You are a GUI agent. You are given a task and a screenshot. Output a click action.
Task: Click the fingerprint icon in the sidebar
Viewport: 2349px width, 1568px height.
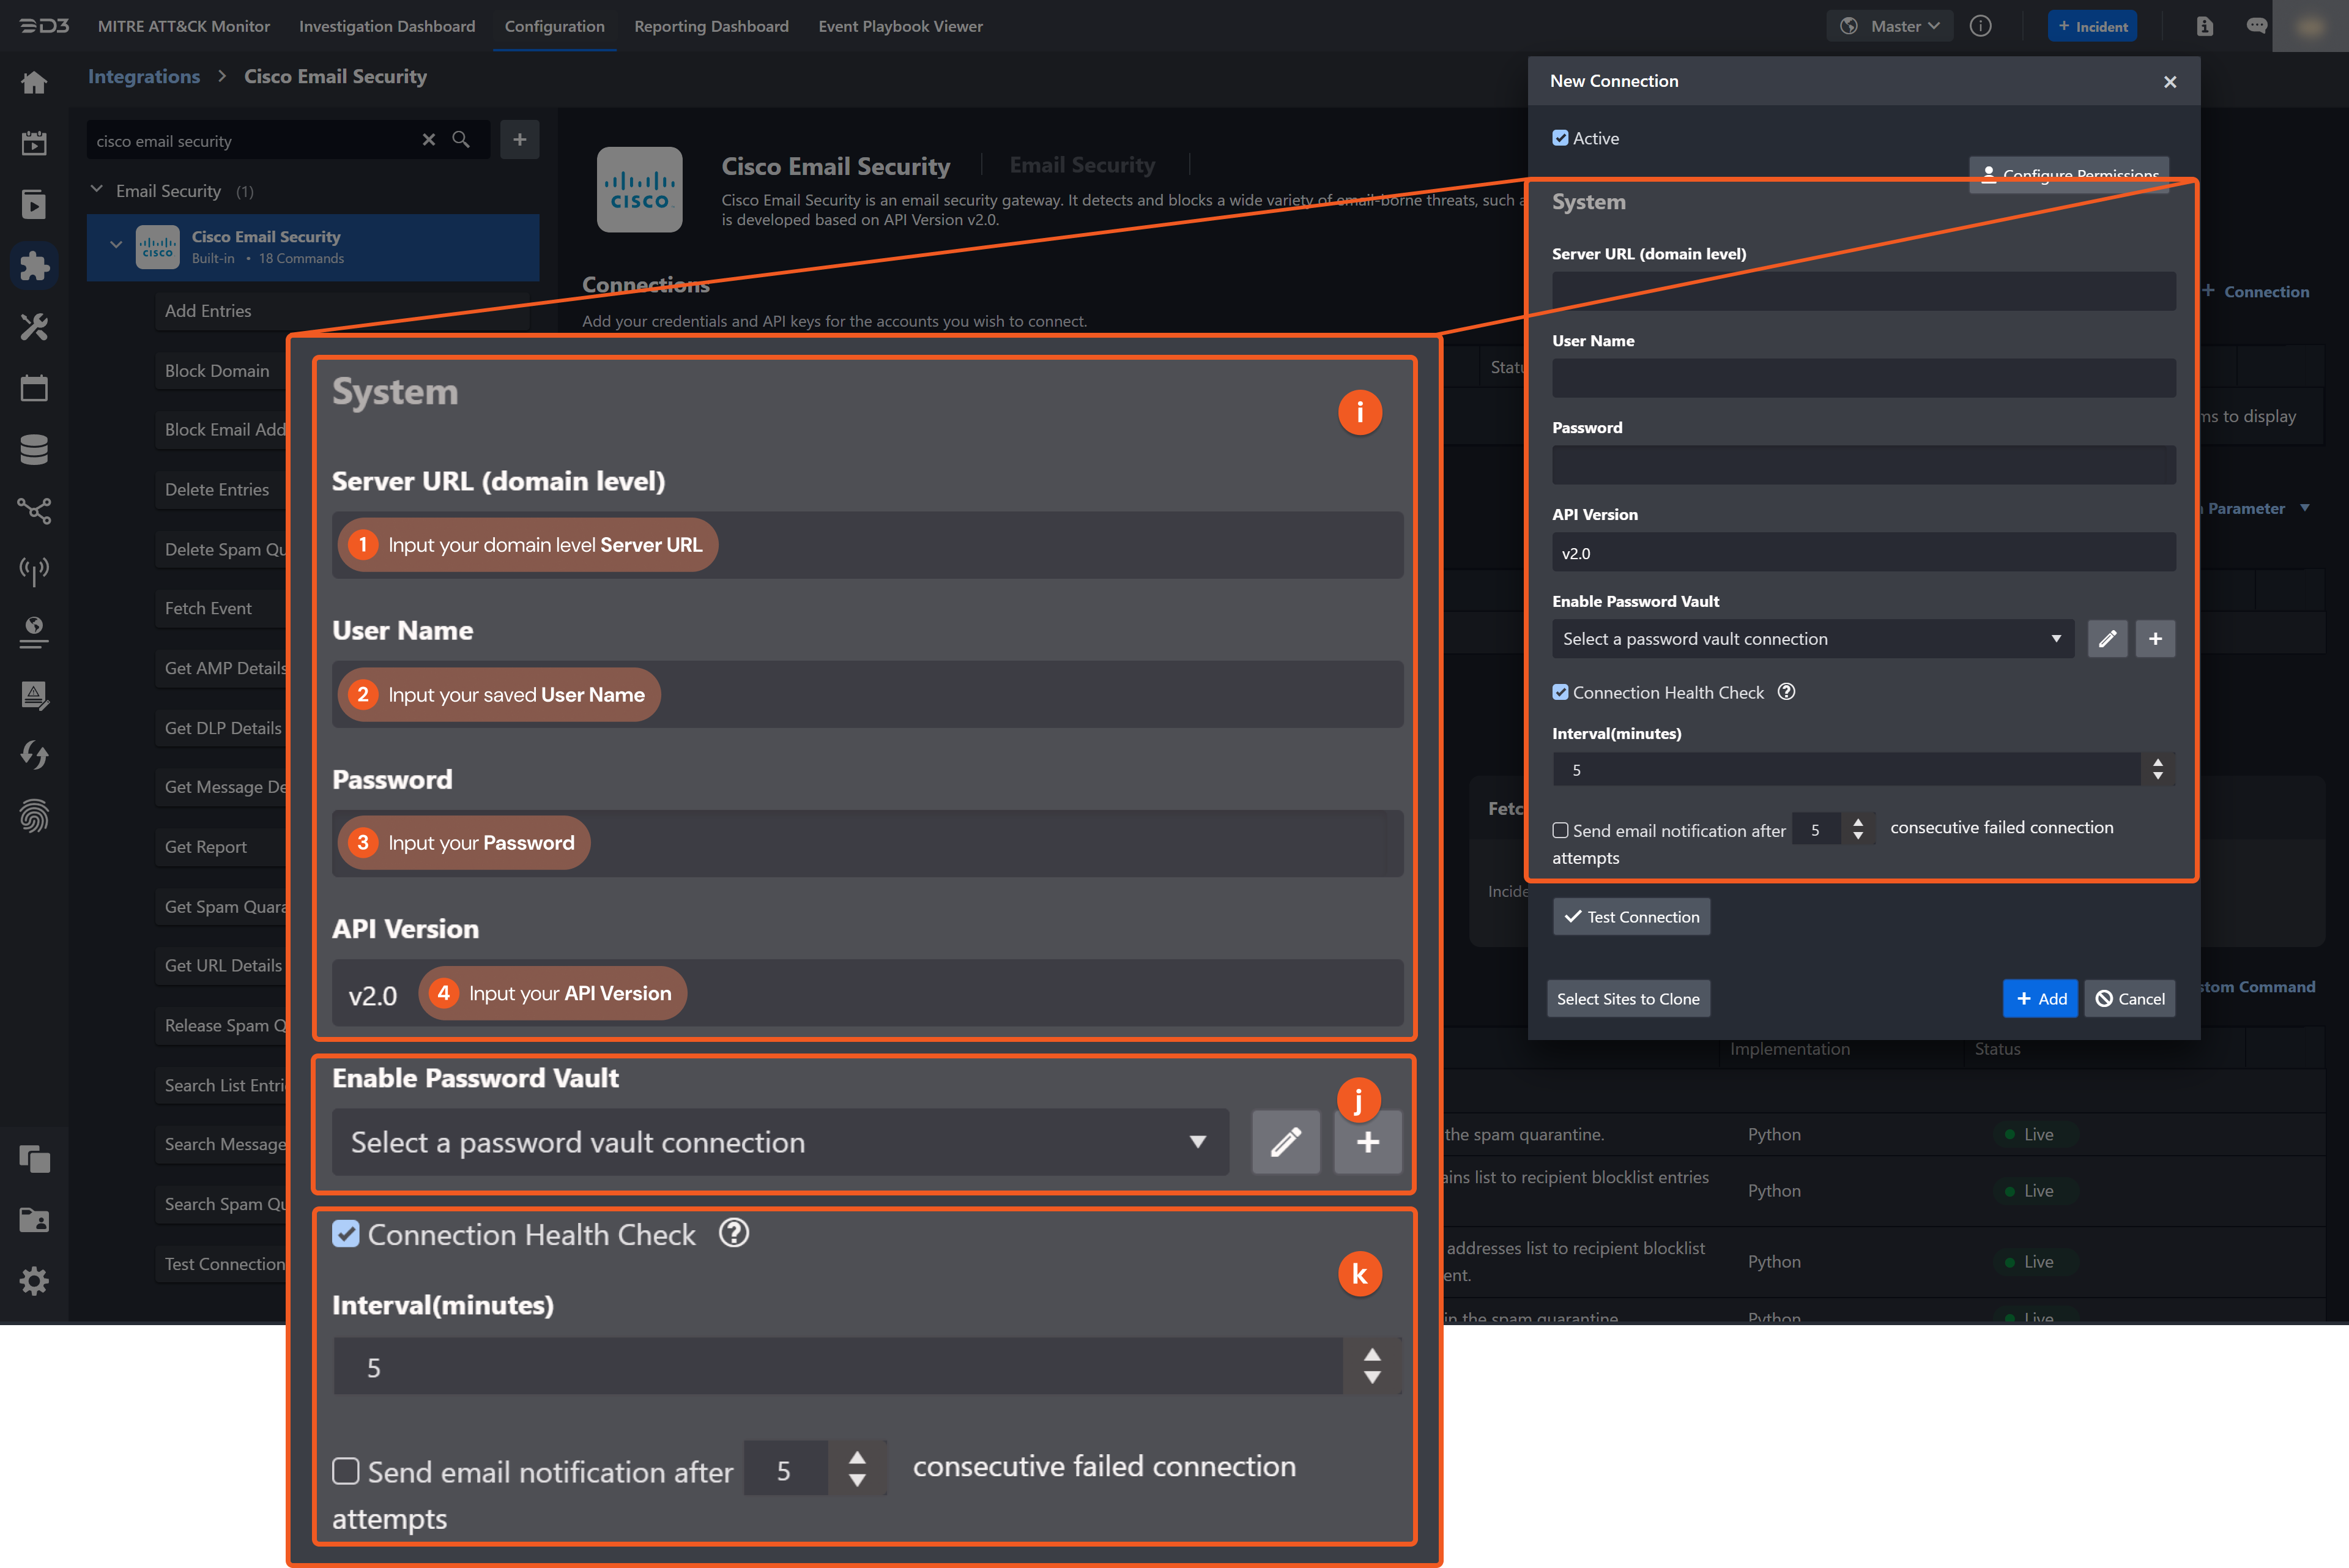(x=34, y=817)
